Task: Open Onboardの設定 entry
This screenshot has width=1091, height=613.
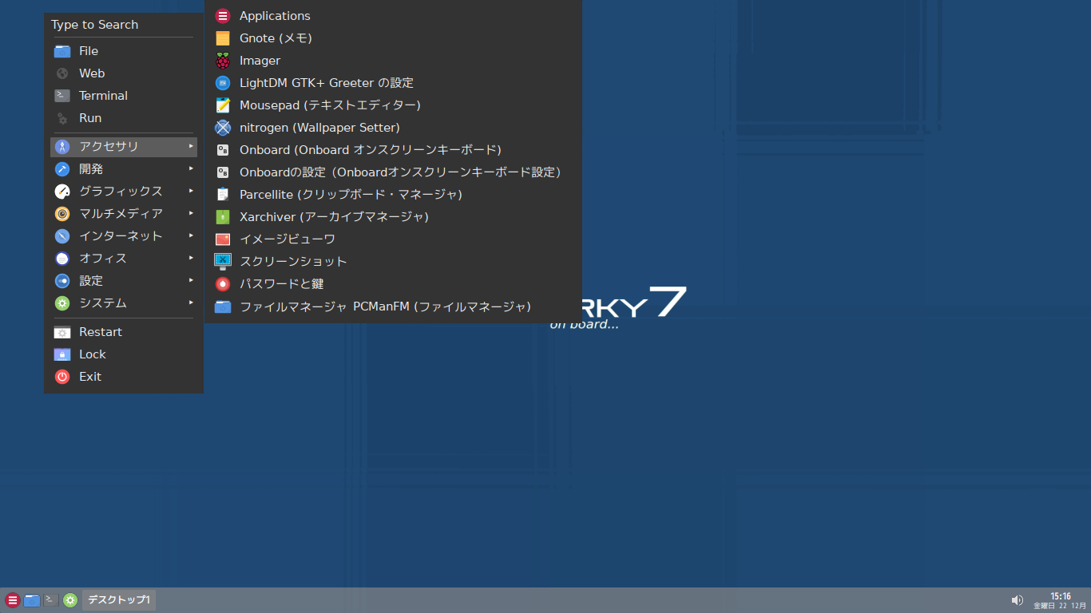Action: [x=393, y=172]
